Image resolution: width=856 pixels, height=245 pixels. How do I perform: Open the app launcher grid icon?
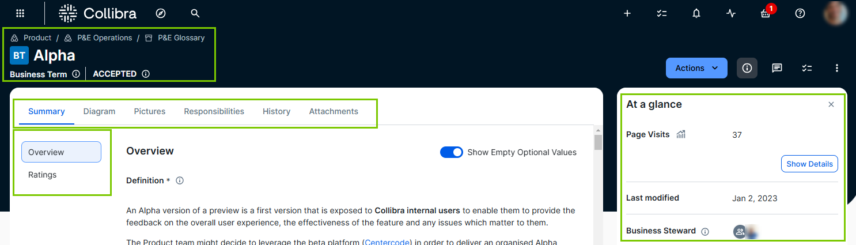pos(20,13)
